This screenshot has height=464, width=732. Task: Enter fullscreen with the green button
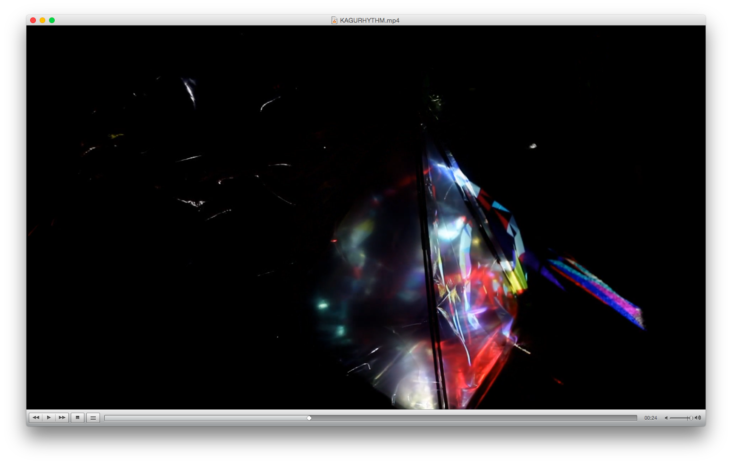point(52,20)
